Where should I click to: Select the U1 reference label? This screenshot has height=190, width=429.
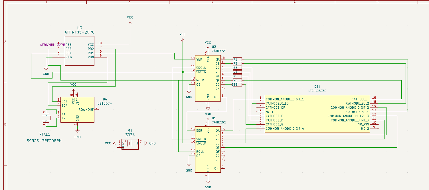214,118
